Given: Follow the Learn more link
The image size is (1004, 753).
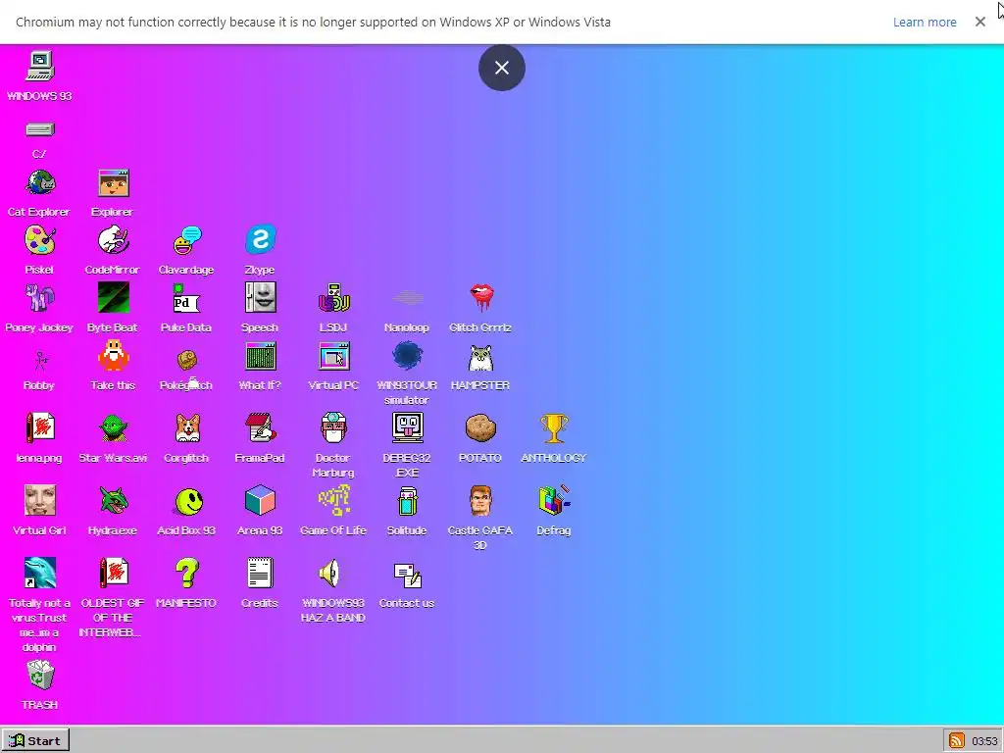Looking at the screenshot, I should point(925,22).
